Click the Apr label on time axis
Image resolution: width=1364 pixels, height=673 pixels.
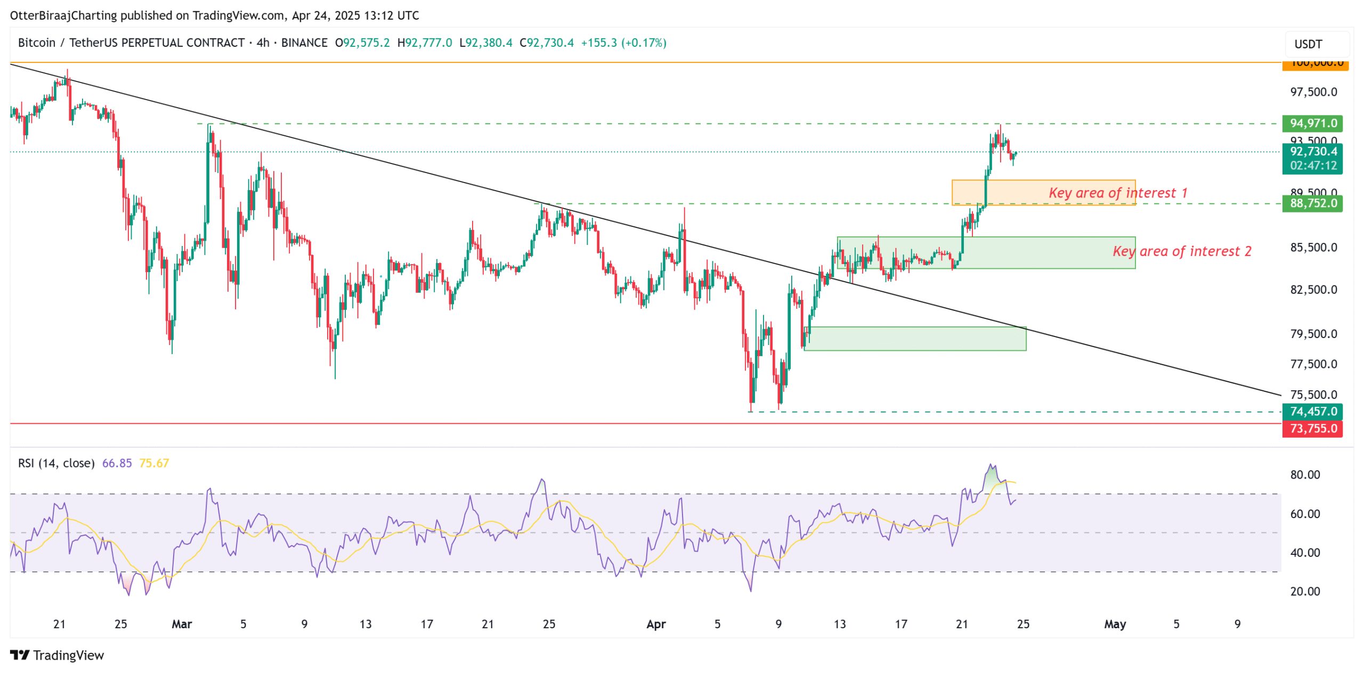pos(656,624)
